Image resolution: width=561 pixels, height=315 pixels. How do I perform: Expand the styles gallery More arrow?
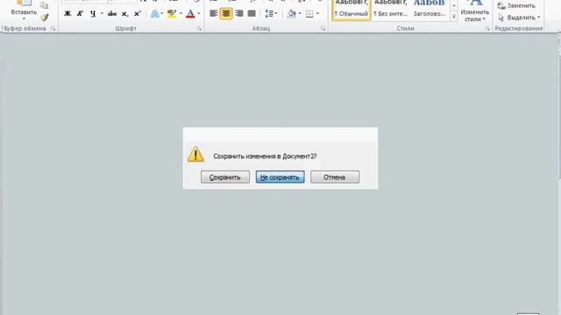(454, 17)
